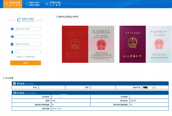This screenshot has width=172, height=116.
Task: Click the certificate number field icon
Action: pos(12,29)
